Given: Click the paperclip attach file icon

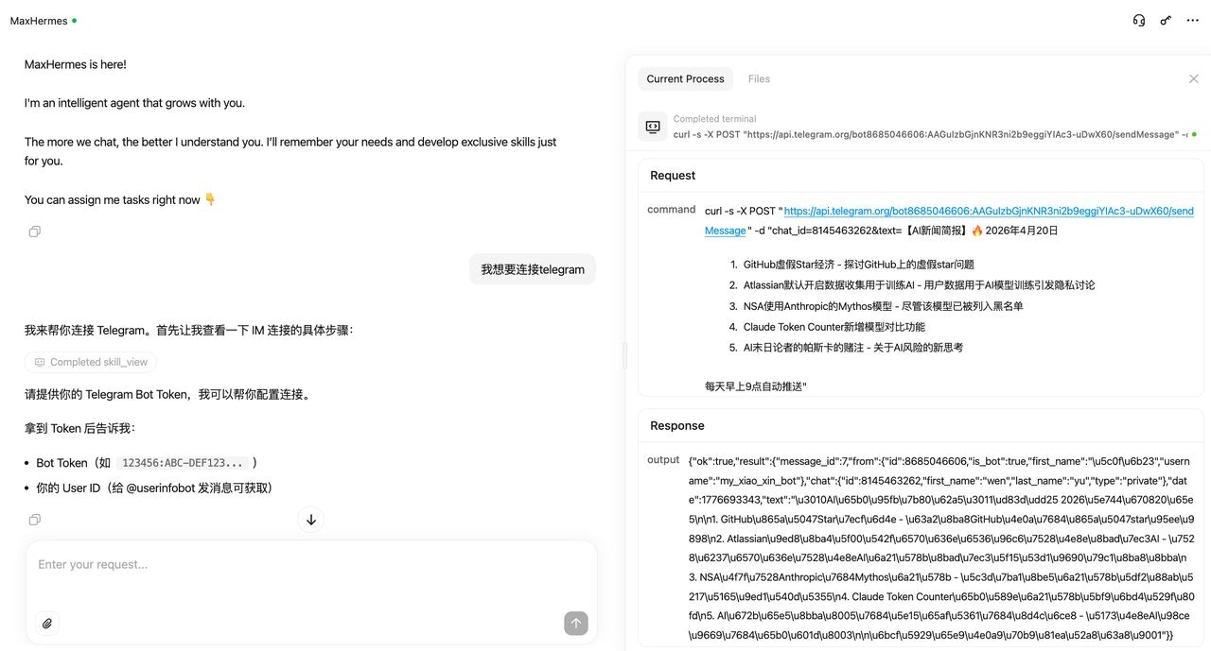Looking at the screenshot, I should pyautogui.click(x=47, y=623).
